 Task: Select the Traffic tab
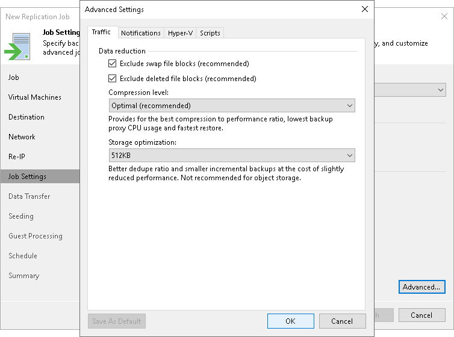[101, 32]
